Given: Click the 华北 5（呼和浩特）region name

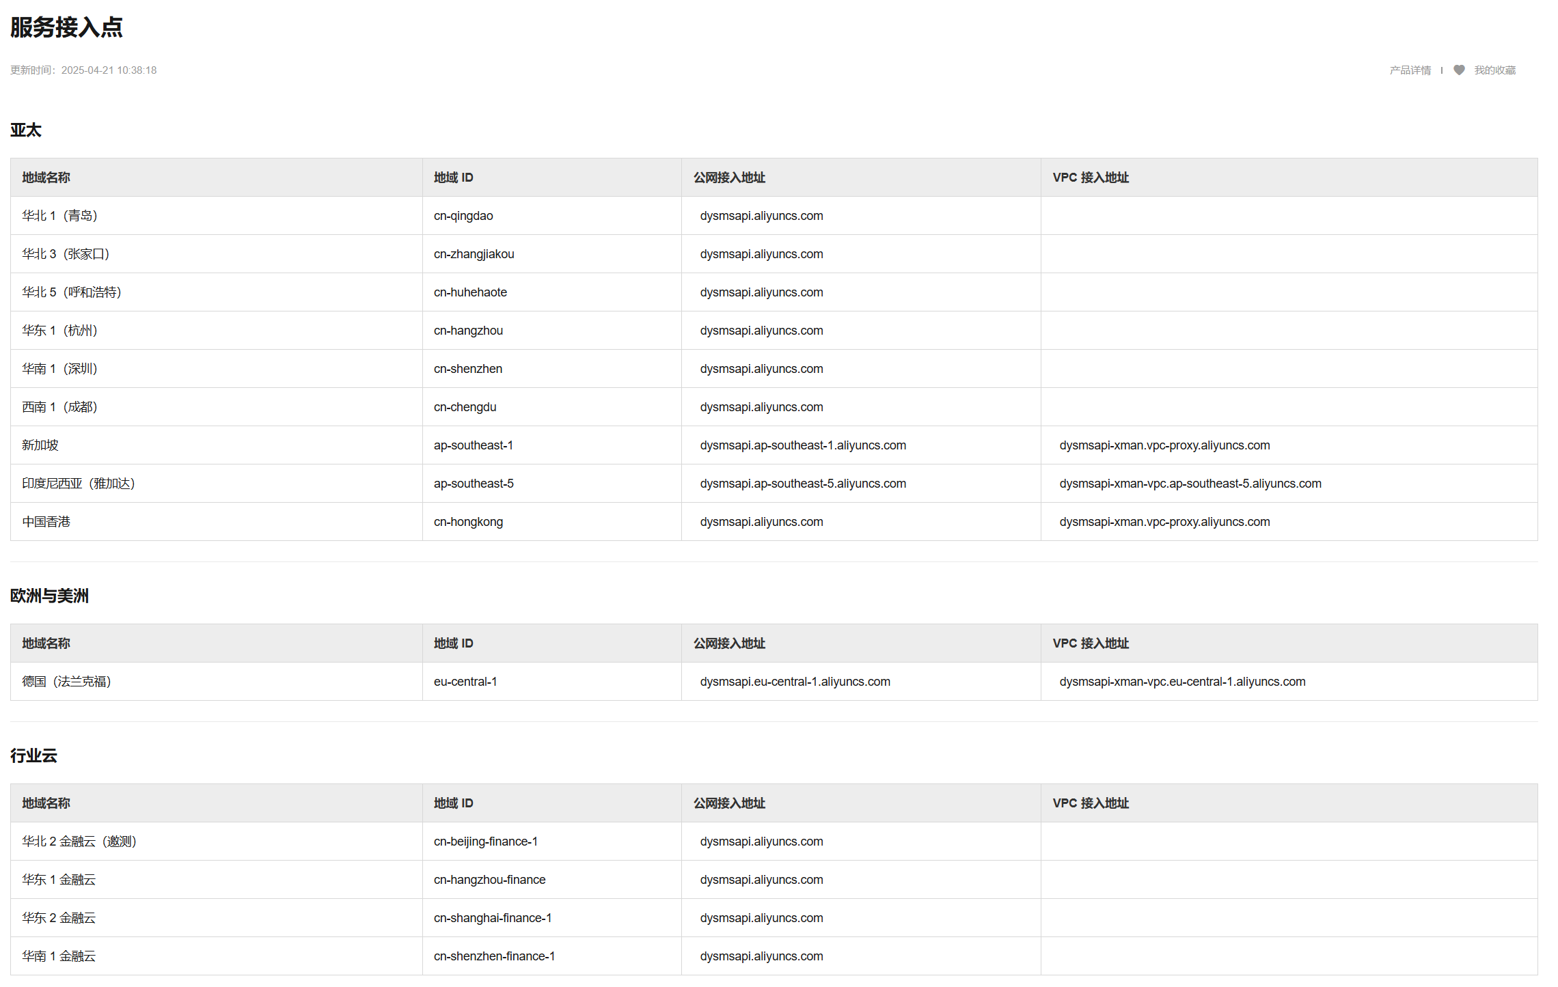Looking at the screenshot, I should pyautogui.click(x=72, y=292).
